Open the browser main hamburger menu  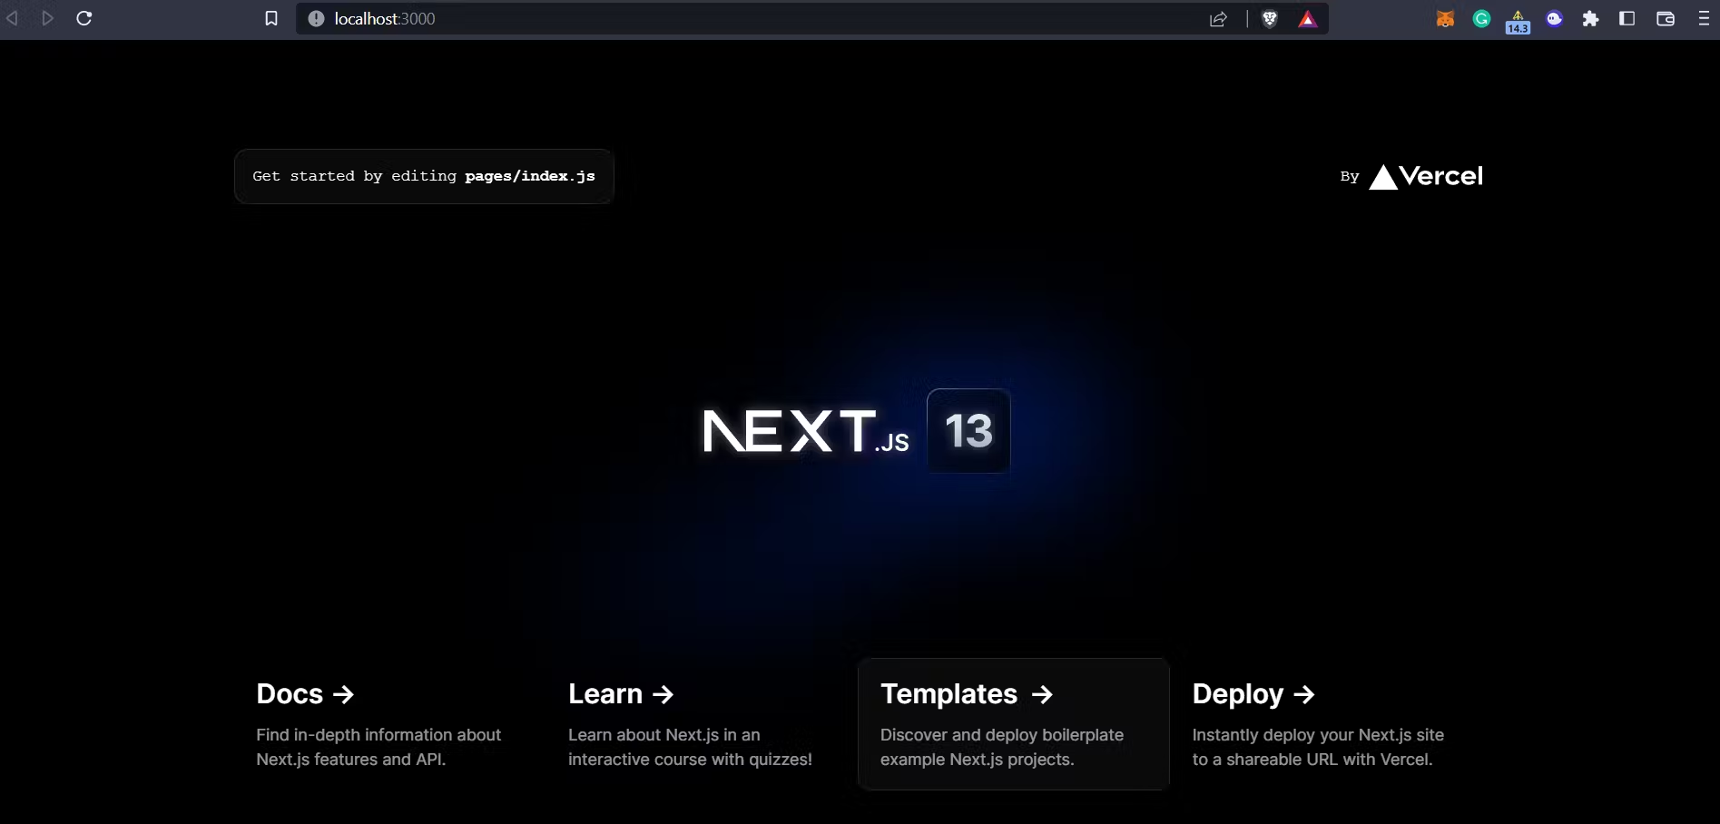click(x=1704, y=19)
